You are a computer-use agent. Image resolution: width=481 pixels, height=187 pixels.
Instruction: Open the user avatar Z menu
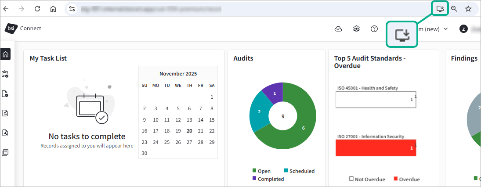tap(463, 29)
